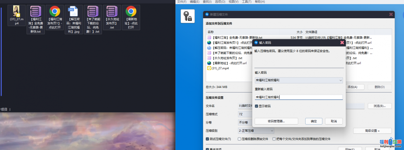Open the 文件(F) menu
The height and width of the screenshot is (150, 404).
(181, 2)
